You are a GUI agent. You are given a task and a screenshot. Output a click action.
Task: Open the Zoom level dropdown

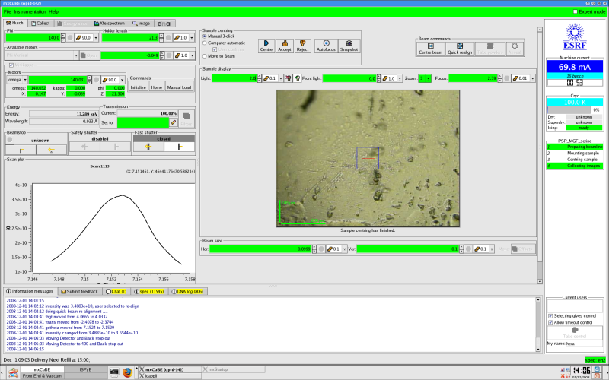click(429, 78)
